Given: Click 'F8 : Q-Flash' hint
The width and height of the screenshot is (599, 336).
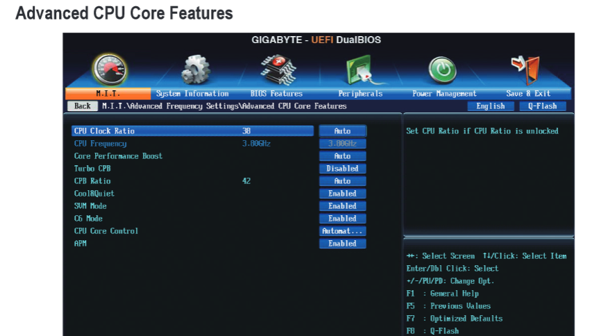Looking at the screenshot, I should (432, 331).
